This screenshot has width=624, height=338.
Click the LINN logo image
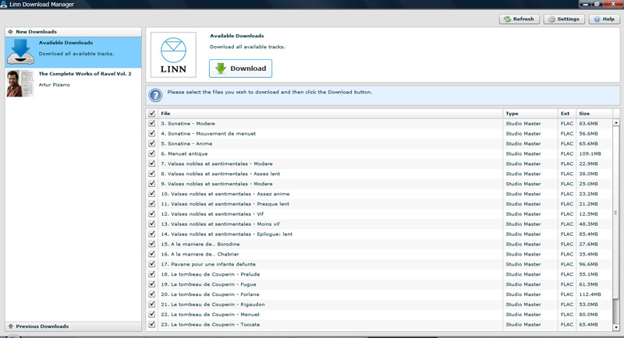[x=173, y=55]
